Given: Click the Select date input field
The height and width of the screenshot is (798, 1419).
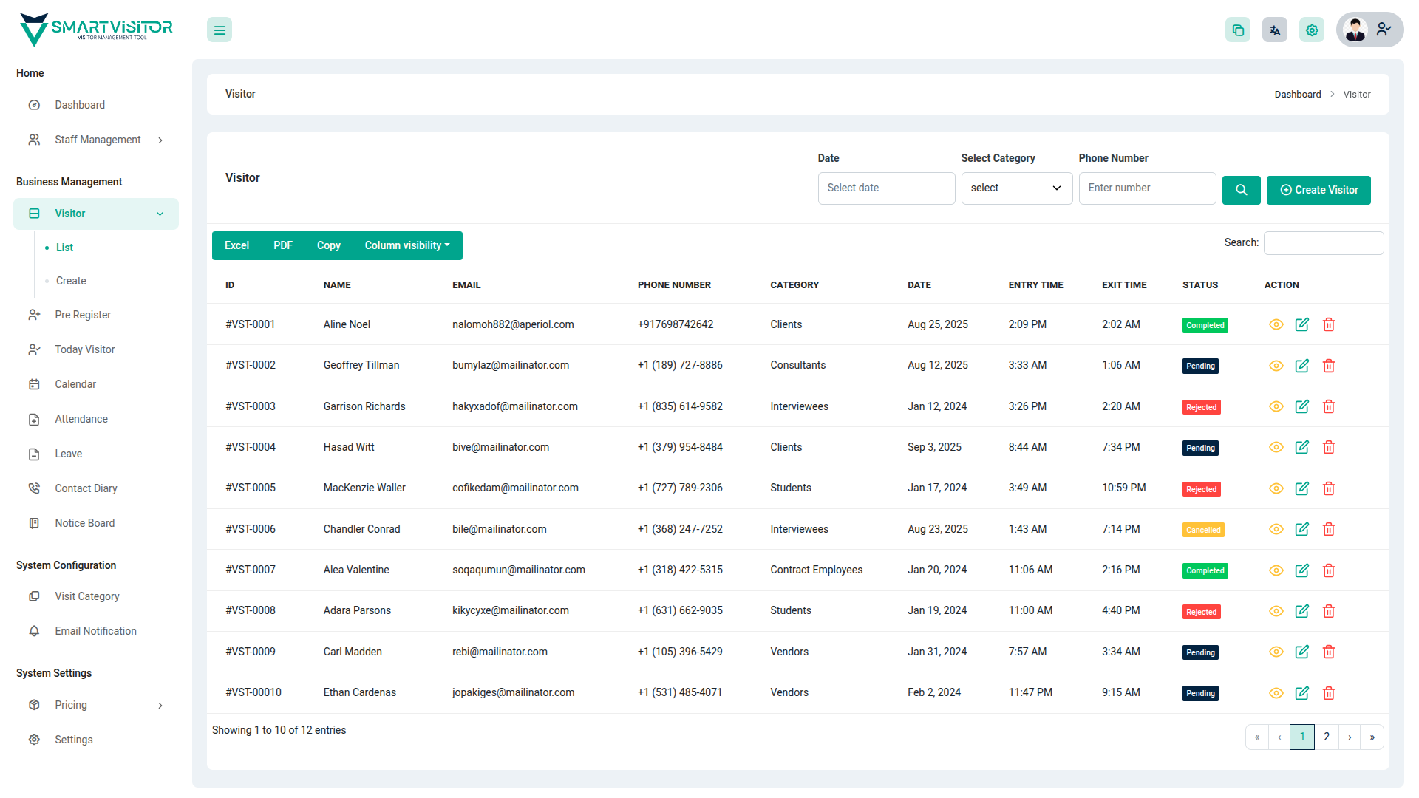Looking at the screenshot, I should pos(885,188).
